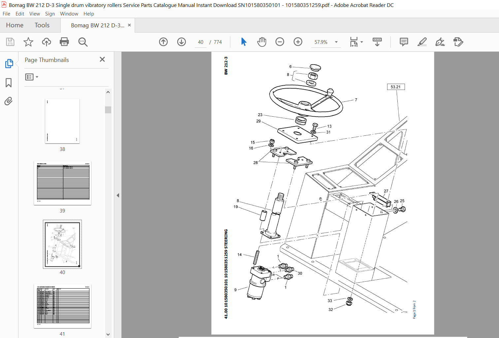The height and width of the screenshot is (338, 499).
Task: Click the 774 total pages text
Action: click(x=218, y=42)
